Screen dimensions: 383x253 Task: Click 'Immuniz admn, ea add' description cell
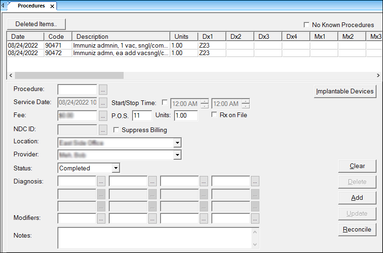121,53
